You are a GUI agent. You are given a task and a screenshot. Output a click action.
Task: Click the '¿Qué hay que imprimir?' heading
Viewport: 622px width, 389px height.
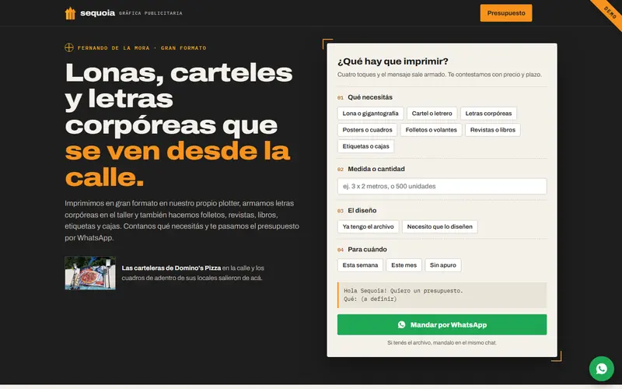[393, 61]
